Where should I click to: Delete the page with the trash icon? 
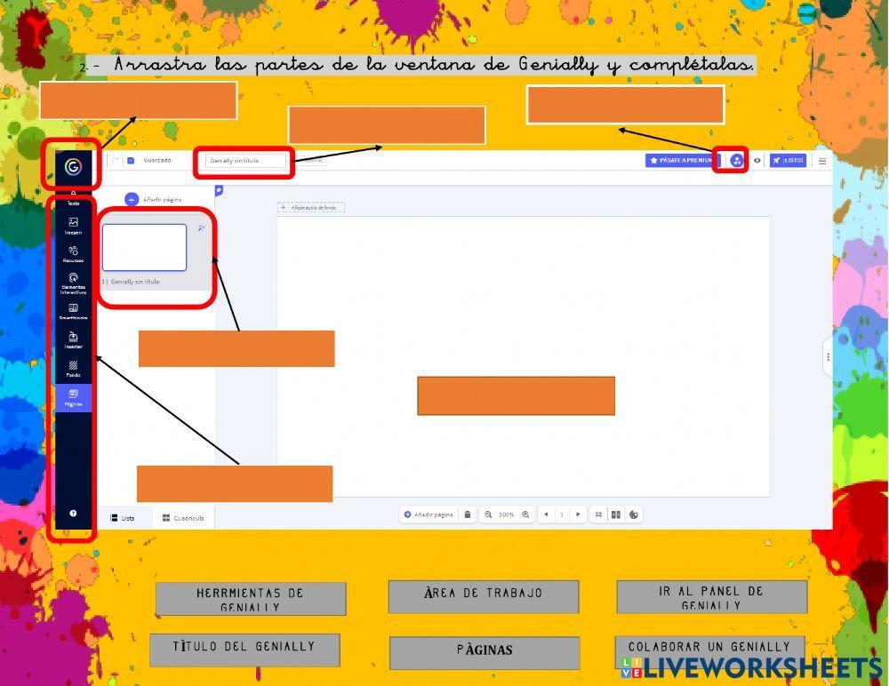coord(468,514)
